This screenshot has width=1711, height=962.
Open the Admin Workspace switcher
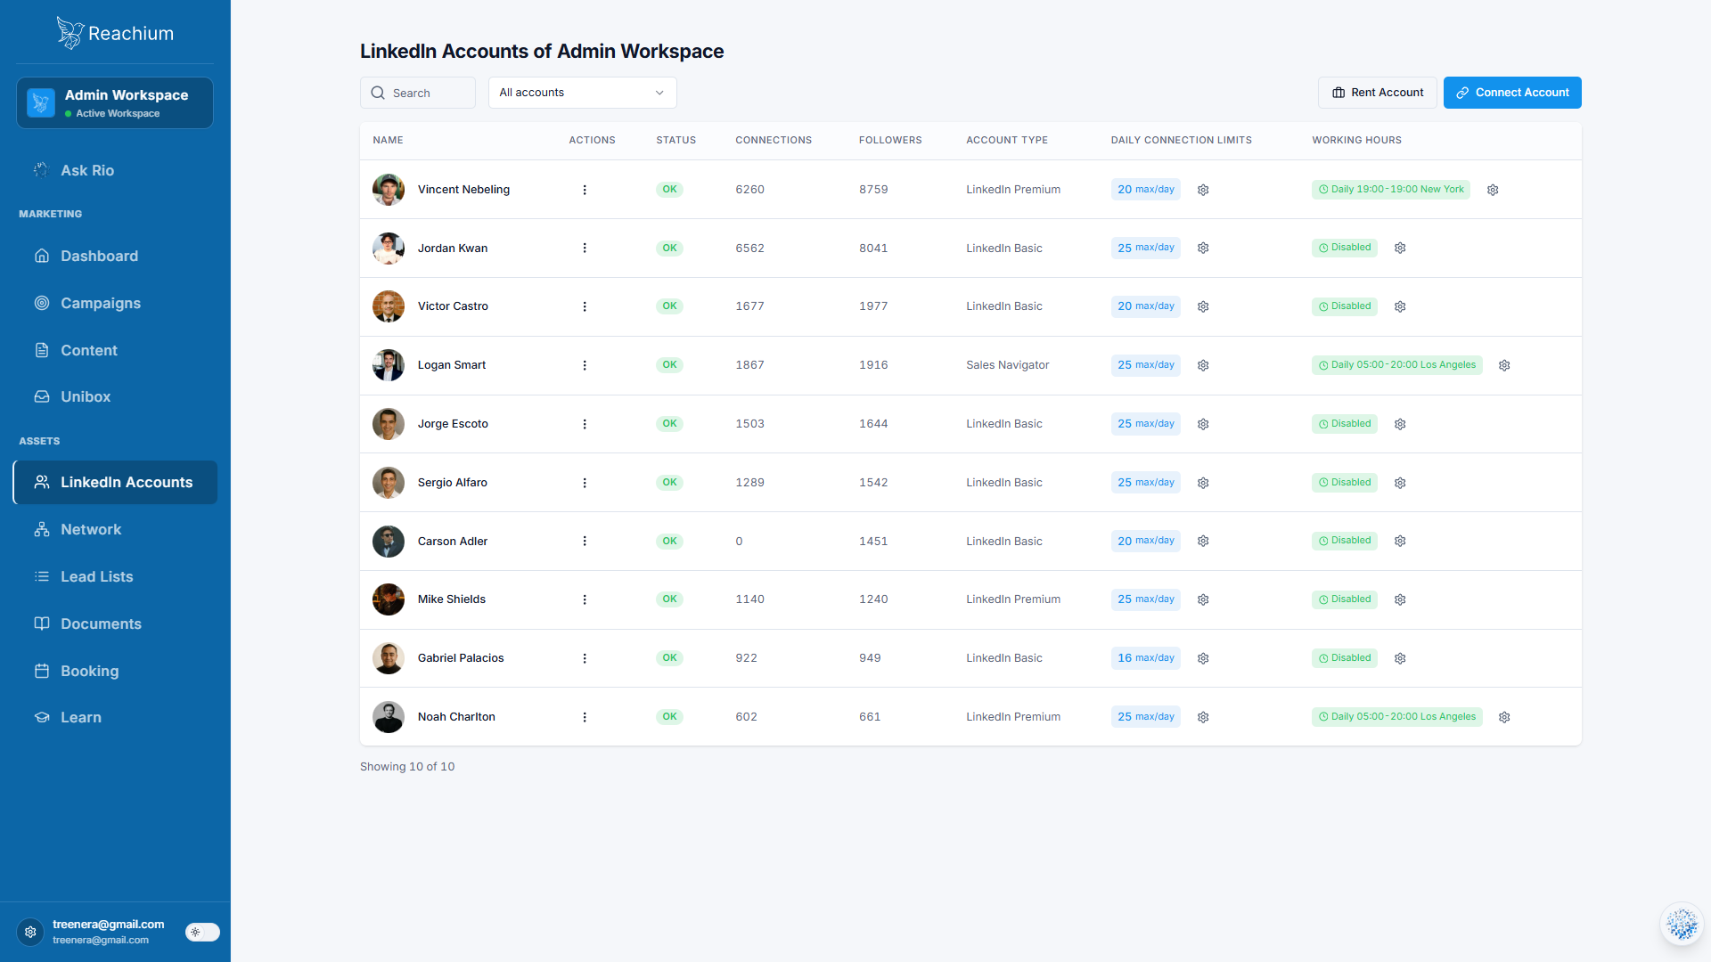point(115,102)
